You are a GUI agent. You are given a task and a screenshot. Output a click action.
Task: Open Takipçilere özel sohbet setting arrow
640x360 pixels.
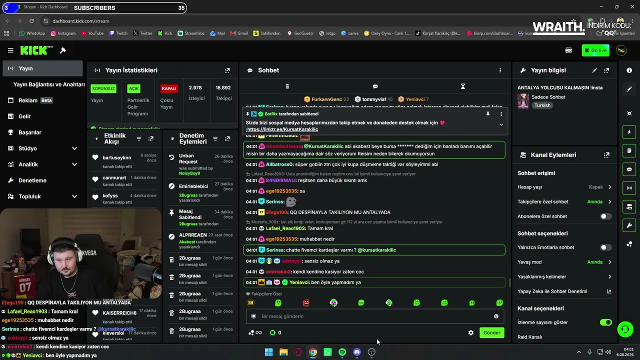point(609,202)
